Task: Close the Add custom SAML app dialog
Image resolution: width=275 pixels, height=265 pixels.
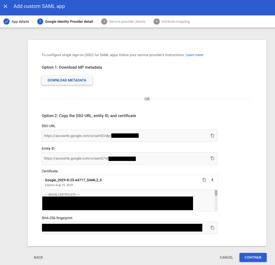Action: pyautogui.click(x=5, y=6)
